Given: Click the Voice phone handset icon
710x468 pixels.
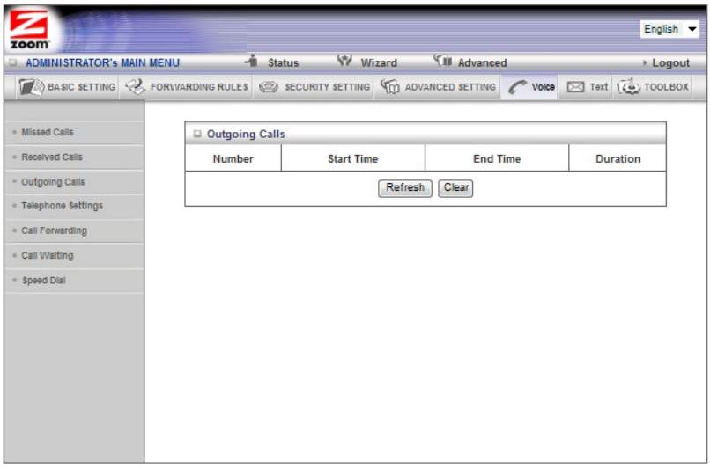Looking at the screenshot, I should (x=517, y=87).
